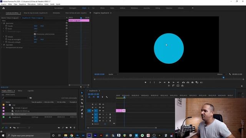Select the Hand tool
This screenshot has width=246, height=138.
coord(82,113)
